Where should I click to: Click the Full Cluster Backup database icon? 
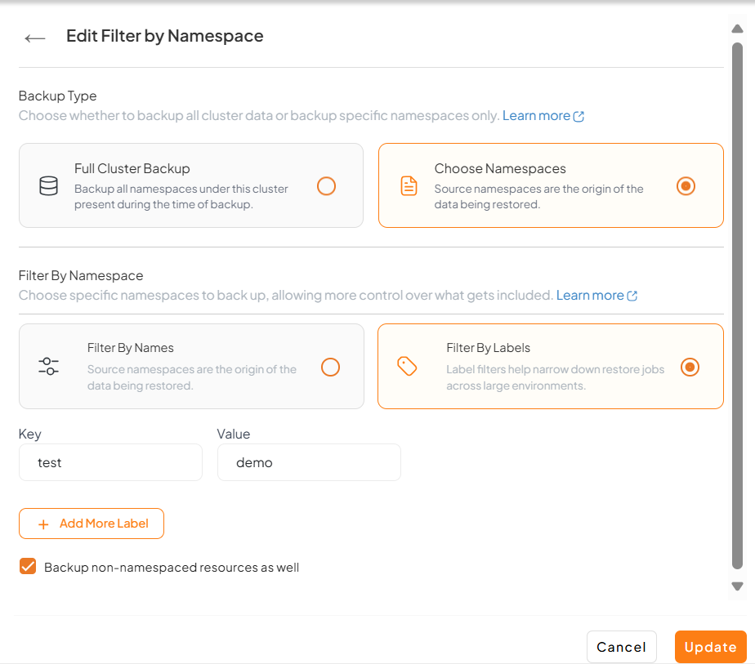coord(48,185)
